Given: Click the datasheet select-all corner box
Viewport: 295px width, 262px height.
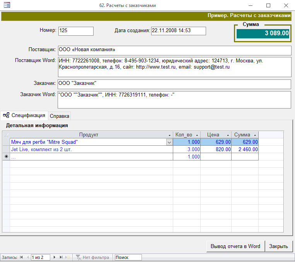Looking at the screenshot, I should pyautogui.click(x=6, y=134).
